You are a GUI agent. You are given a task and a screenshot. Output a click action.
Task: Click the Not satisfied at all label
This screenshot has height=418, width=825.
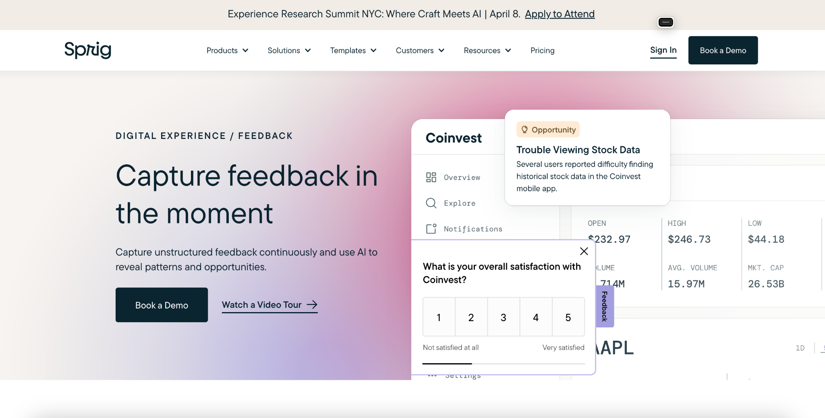(451, 348)
